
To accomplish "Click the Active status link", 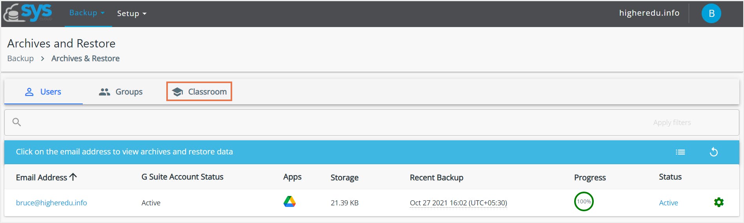I will (668, 203).
